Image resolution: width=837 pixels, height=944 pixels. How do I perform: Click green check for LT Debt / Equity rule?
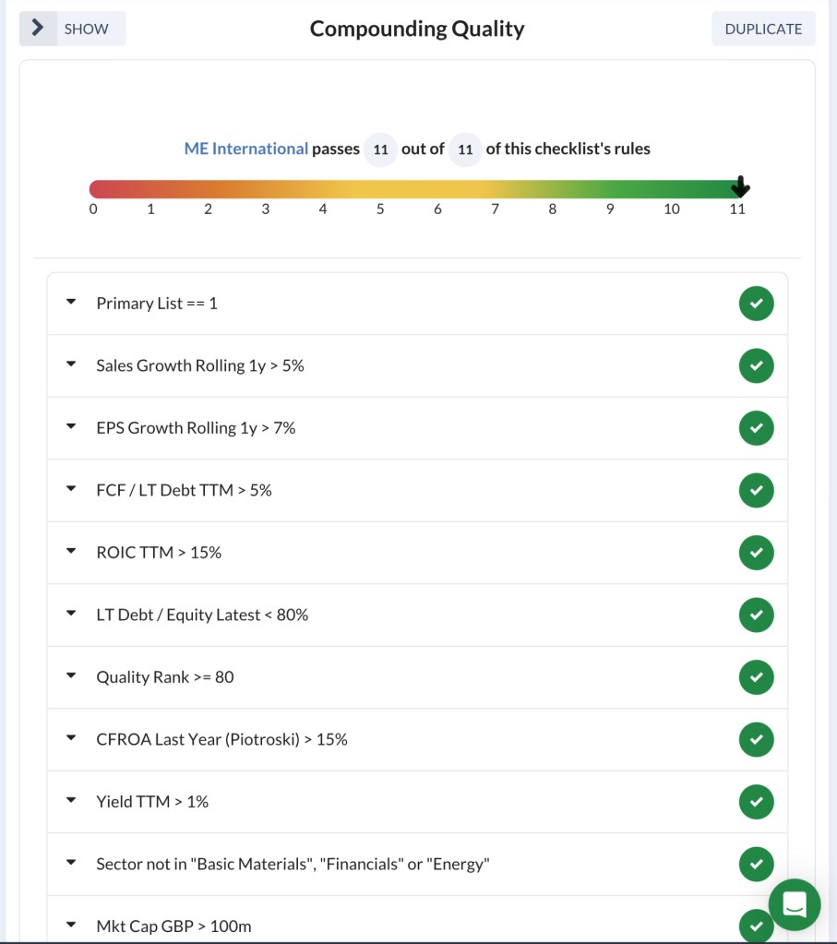pos(756,615)
